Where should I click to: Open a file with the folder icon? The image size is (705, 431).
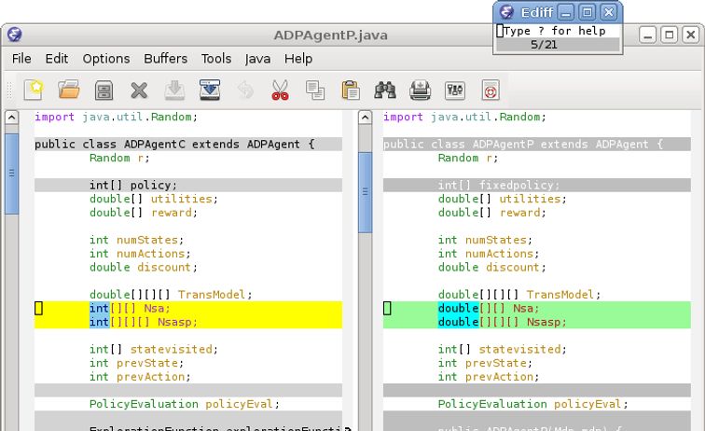point(69,90)
